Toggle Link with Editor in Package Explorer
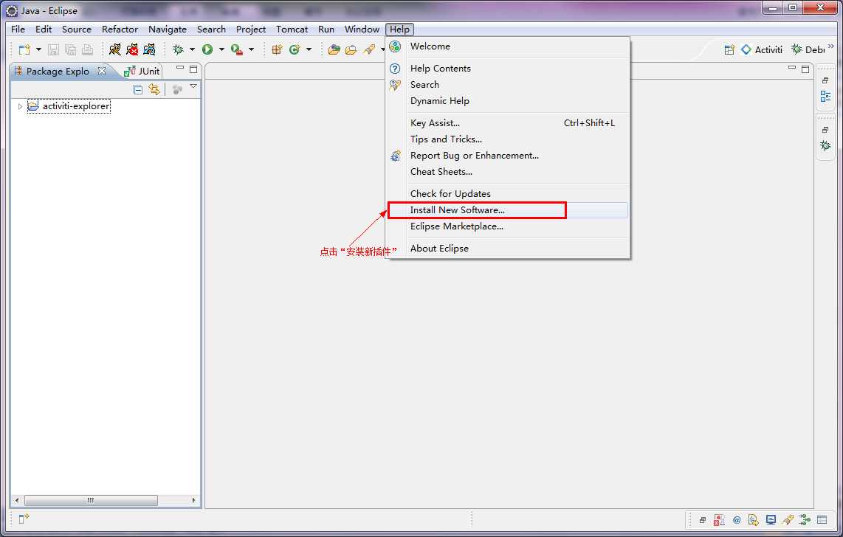The height and width of the screenshot is (537, 843). point(154,89)
